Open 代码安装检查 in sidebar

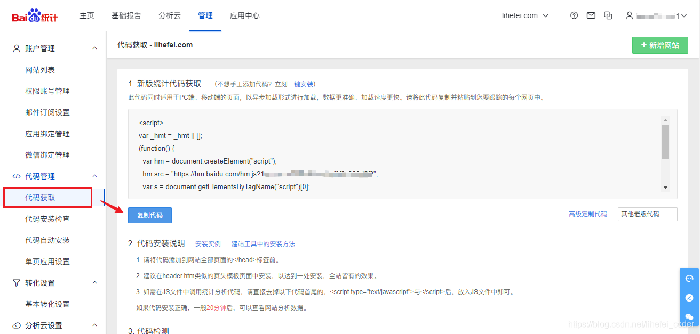[x=47, y=219]
